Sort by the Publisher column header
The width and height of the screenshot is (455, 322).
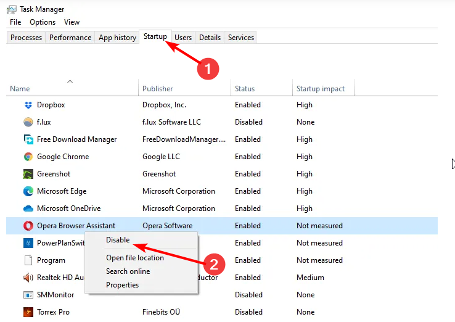coord(184,89)
